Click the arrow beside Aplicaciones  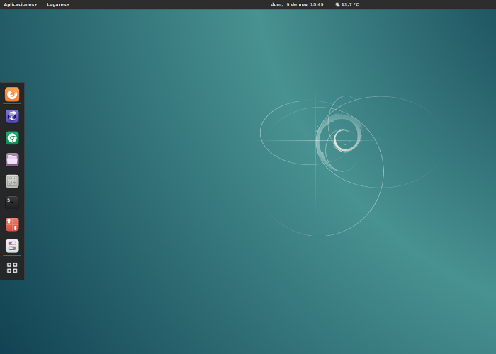point(36,4)
